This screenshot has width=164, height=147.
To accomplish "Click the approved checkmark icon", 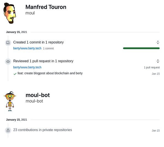I will click(15, 73).
